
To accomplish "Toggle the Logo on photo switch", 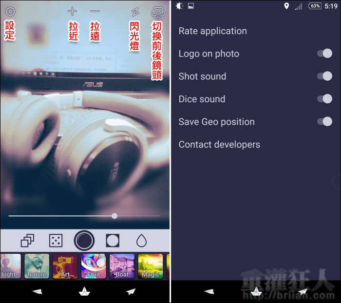I will [x=325, y=54].
